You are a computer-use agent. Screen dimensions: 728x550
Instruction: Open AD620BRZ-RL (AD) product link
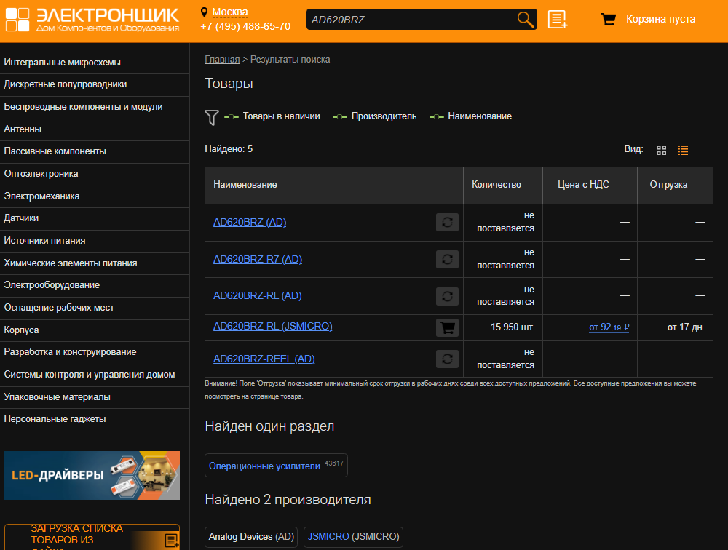tap(257, 295)
